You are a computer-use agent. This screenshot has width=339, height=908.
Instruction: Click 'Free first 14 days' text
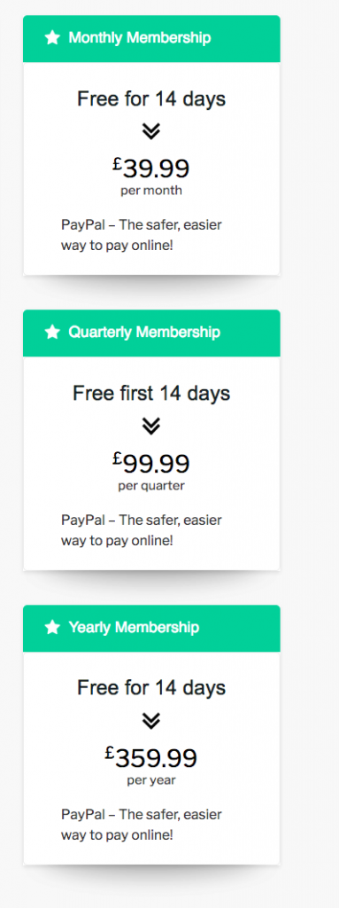pos(151,394)
